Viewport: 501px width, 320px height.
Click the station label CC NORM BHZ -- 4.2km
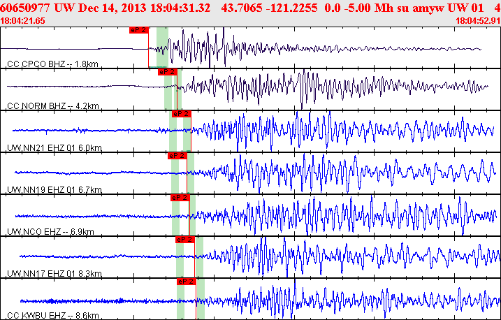click(52, 106)
